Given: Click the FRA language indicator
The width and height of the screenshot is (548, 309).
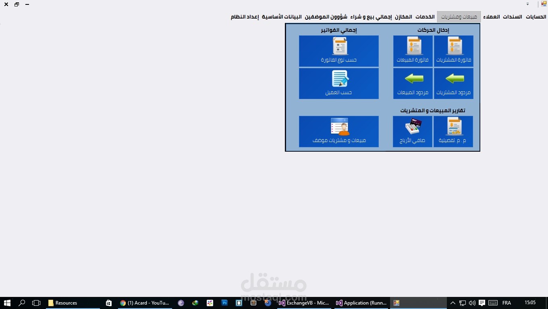Looking at the screenshot, I should pos(506,303).
